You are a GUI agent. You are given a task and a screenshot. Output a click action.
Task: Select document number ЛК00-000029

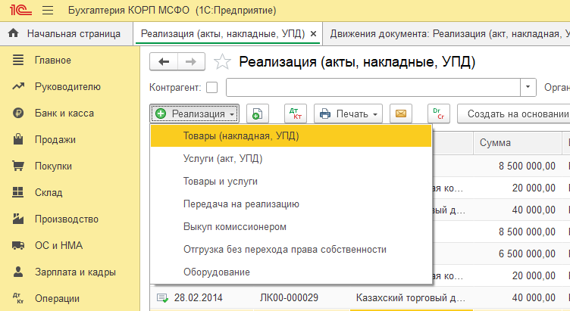(289, 298)
